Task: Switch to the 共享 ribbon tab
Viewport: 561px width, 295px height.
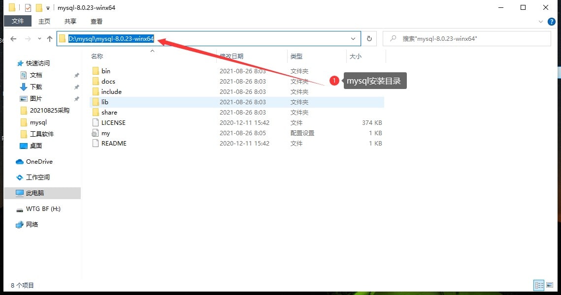Action: point(70,22)
